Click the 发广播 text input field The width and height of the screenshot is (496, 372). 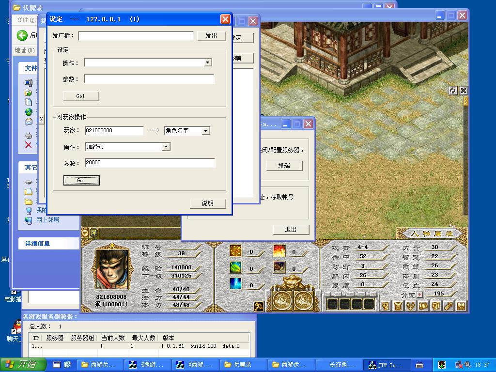click(x=136, y=36)
